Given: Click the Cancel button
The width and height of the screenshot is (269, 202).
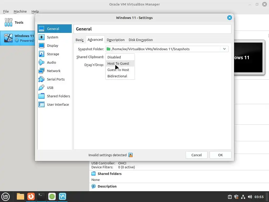Looking at the screenshot, I should [x=196, y=155].
